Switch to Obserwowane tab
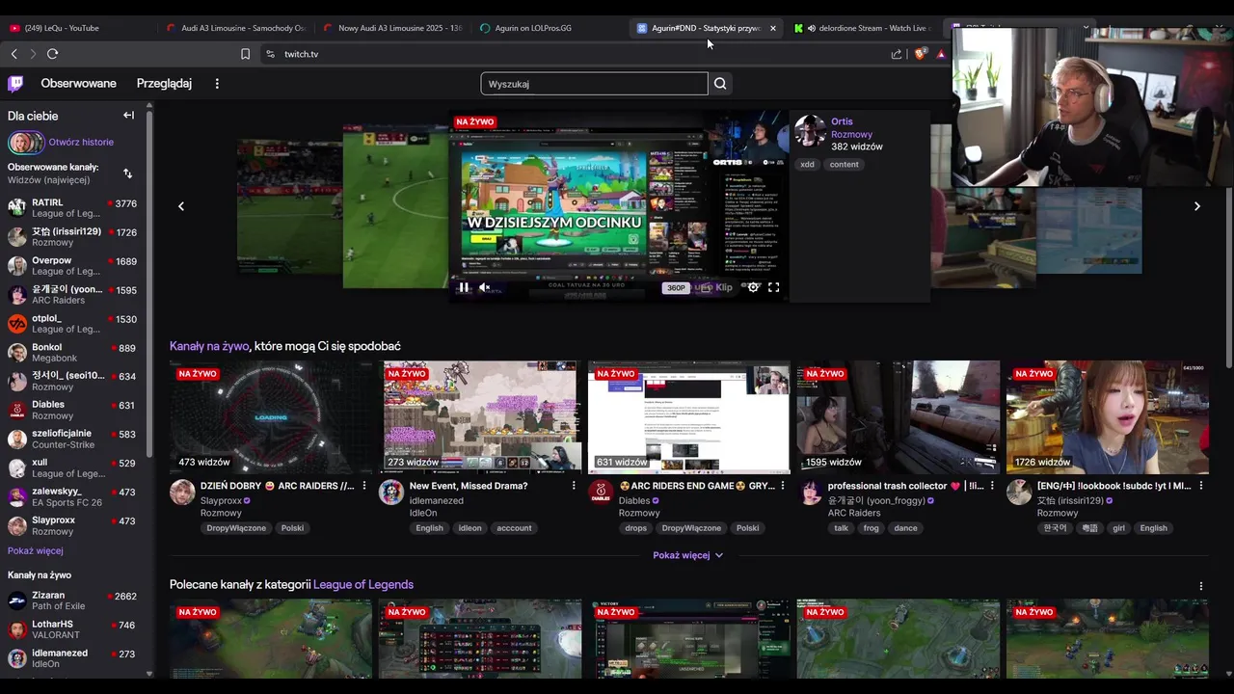Viewport: 1234px width, 694px height. pyautogui.click(x=79, y=84)
